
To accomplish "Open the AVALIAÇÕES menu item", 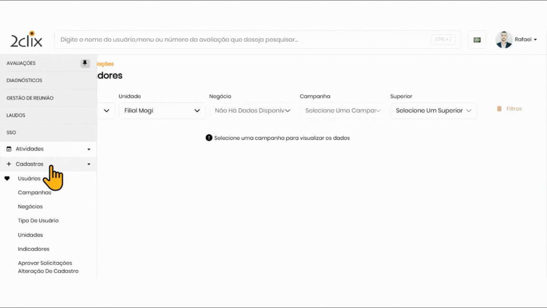I will coord(21,63).
